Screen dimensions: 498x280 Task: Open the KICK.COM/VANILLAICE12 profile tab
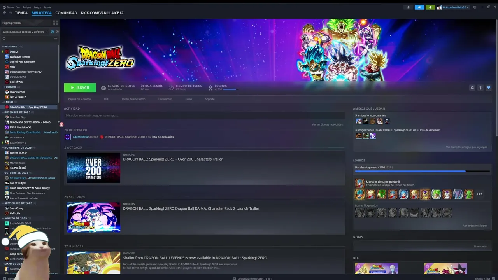(x=102, y=13)
